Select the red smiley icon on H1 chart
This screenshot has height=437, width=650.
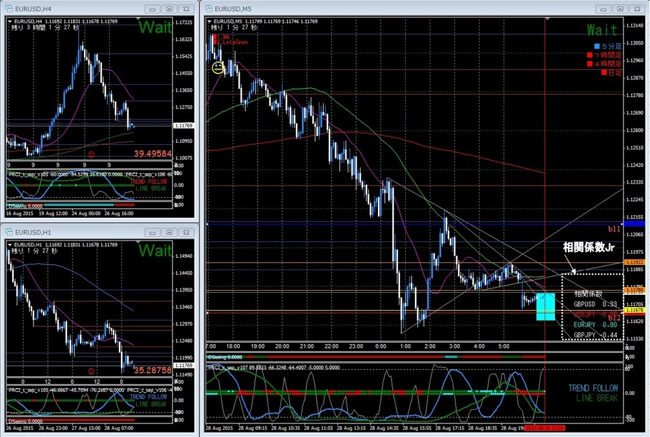pos(91,372)
